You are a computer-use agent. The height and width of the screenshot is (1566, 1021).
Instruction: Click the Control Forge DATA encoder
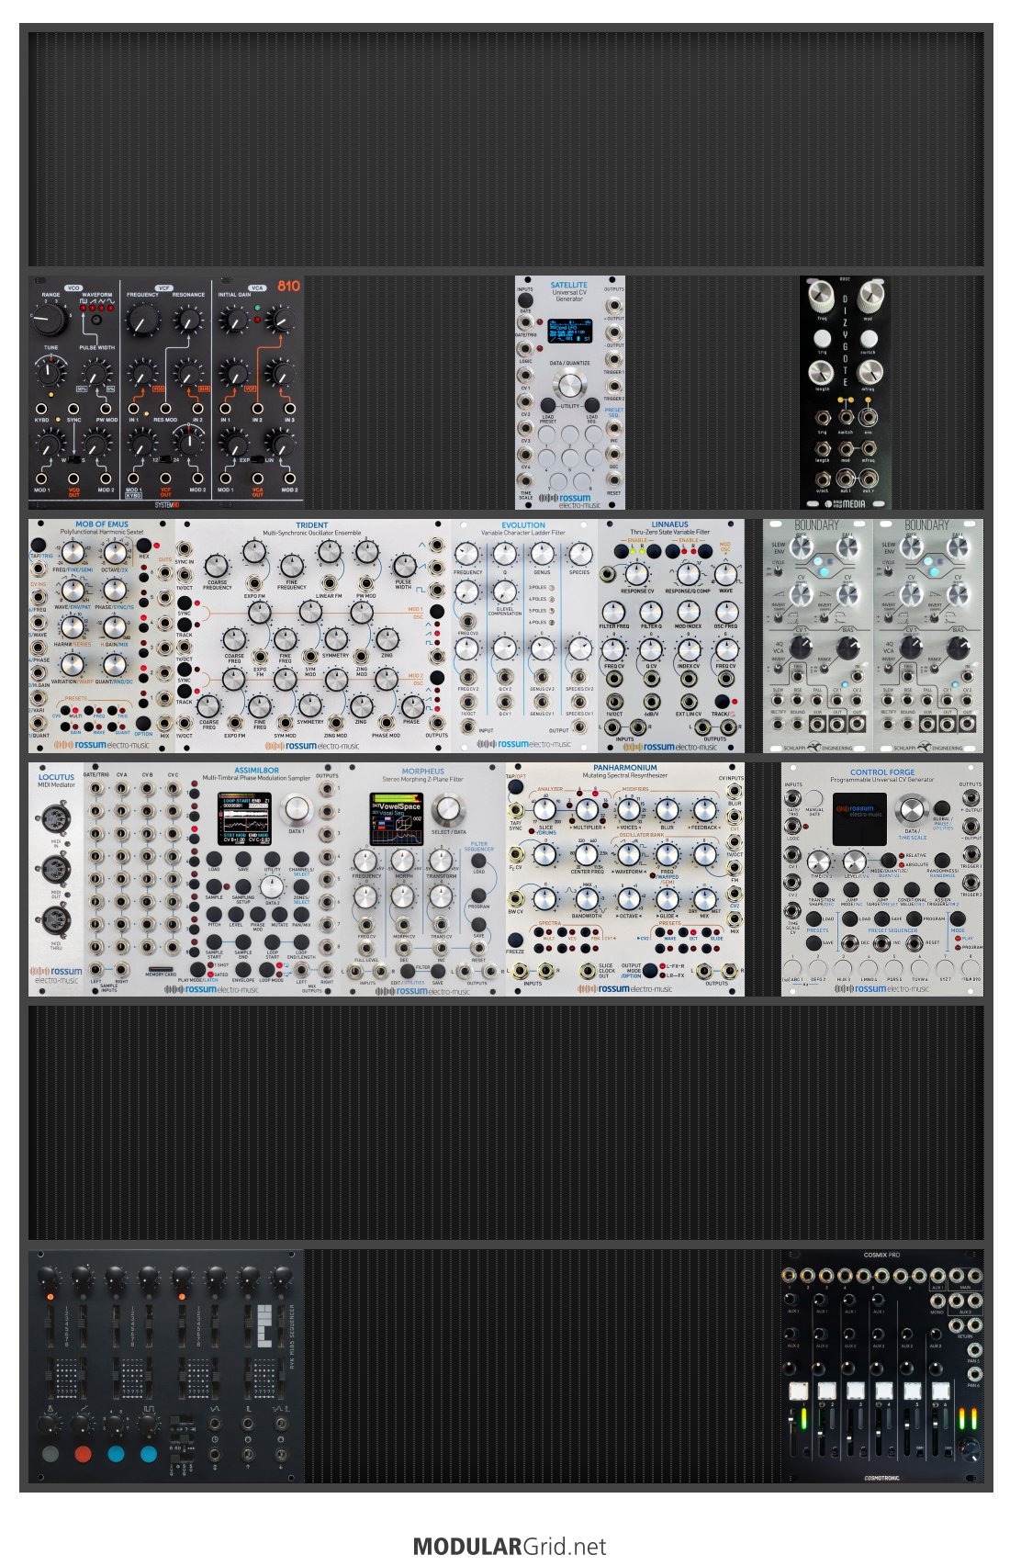point(910,809)
